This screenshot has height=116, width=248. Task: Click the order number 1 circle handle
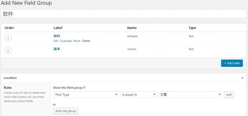tap(8, 38)
